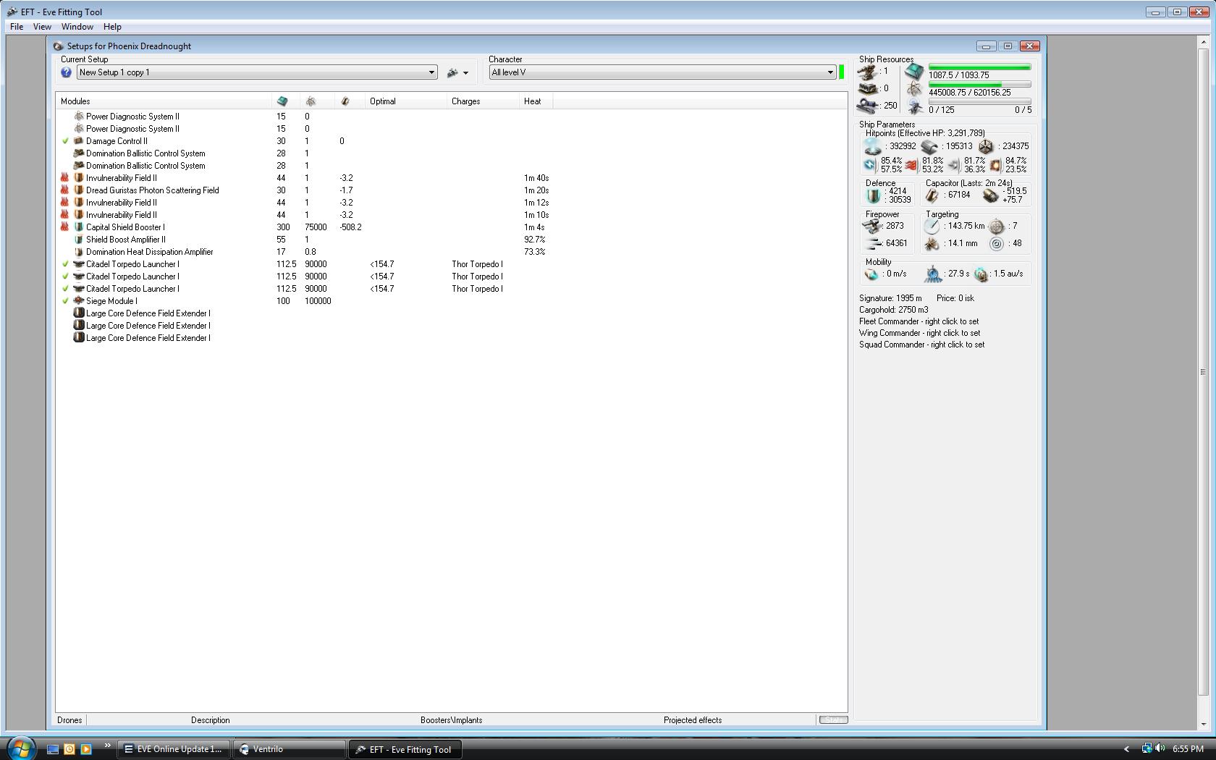This screenshot has width=1216, height=760.
Task: Click the Windows Start button
Action: (x=20, y=748)
